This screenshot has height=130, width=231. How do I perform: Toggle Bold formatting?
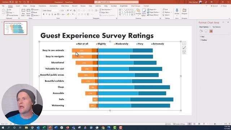(x=44, y=14)
